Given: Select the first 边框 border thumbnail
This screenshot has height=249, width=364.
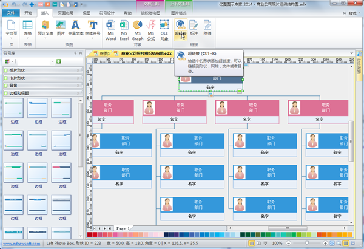Looking at the screenshot, I should 14,111.
